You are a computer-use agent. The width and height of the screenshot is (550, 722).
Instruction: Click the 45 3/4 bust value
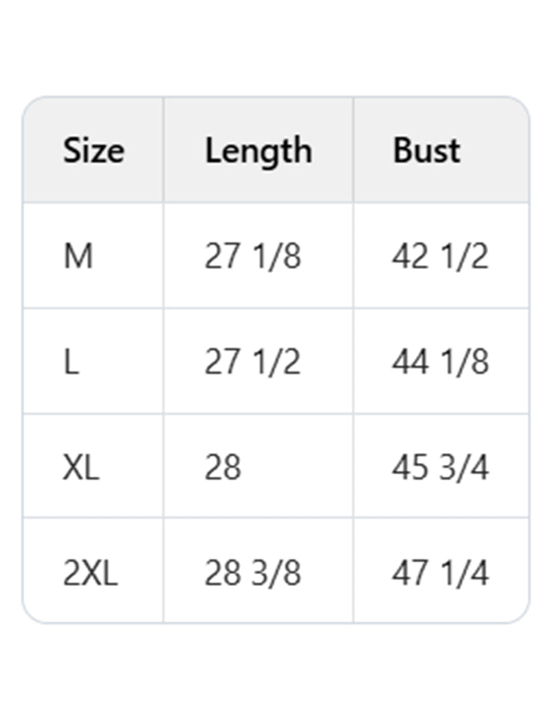(x=440, y=468)
